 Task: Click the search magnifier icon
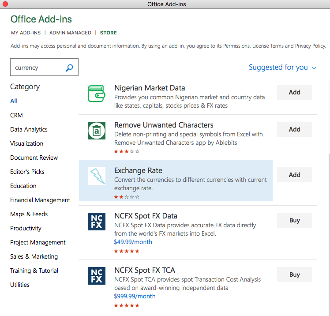pos(69,68)
